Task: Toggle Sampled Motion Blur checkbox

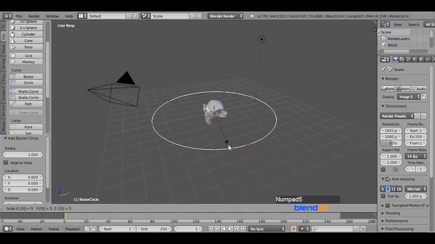Action: (x=388, y=205)
